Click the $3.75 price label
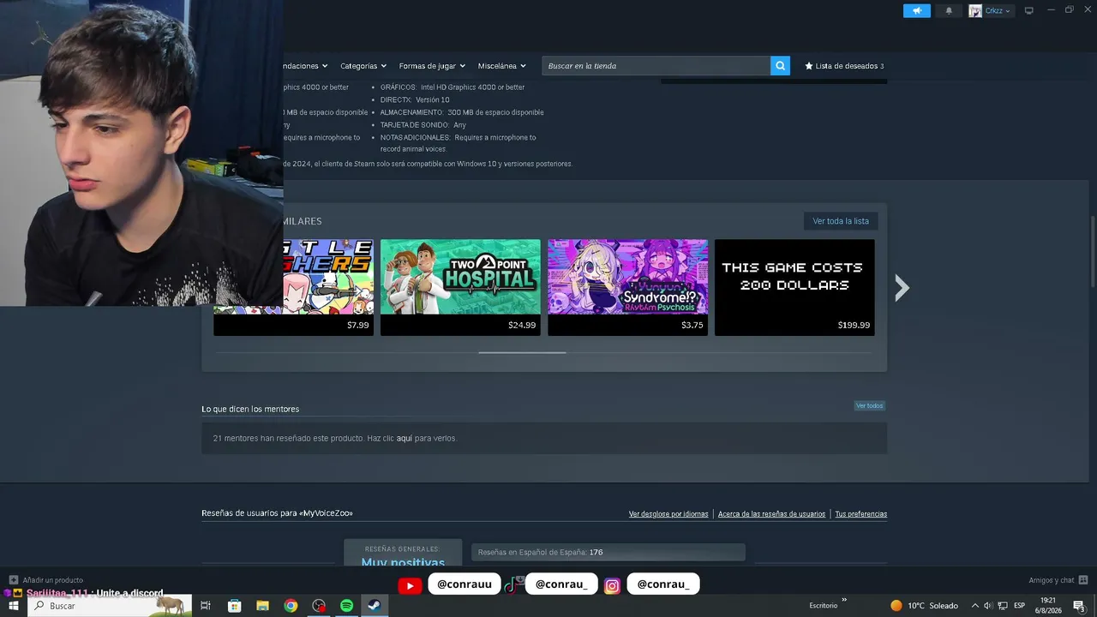1097x617 pixels. (692, 326)
